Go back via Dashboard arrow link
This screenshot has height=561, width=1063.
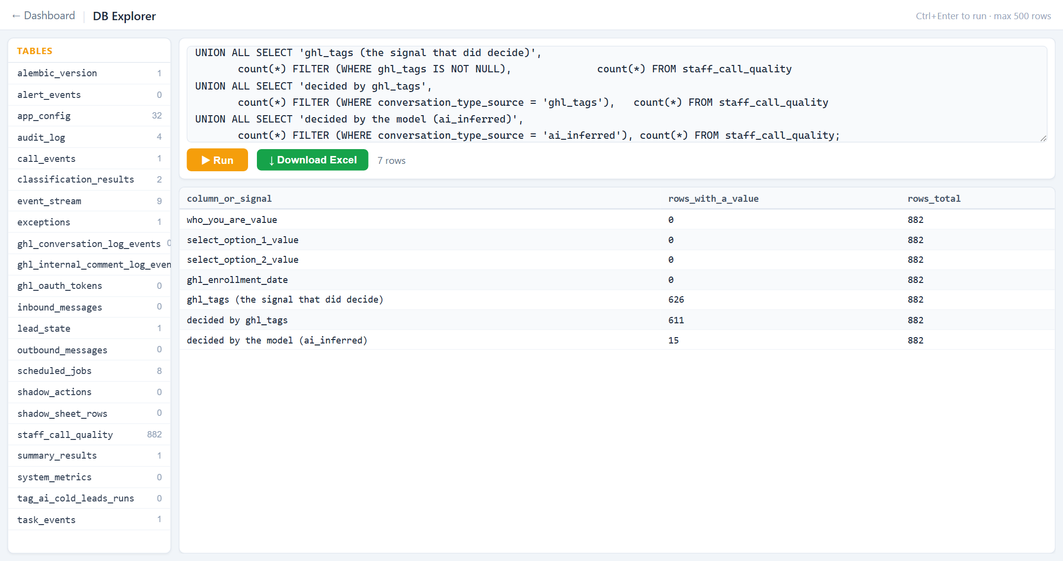43,16
